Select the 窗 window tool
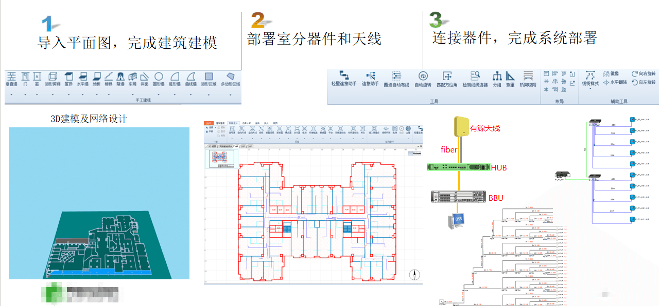Image resolution: width=659 pixels, height=306 pixels. 37,80
